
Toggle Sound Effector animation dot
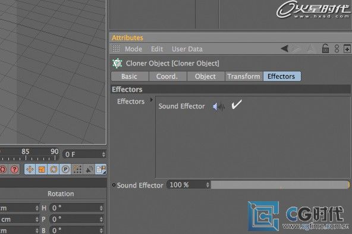[114, 185]
